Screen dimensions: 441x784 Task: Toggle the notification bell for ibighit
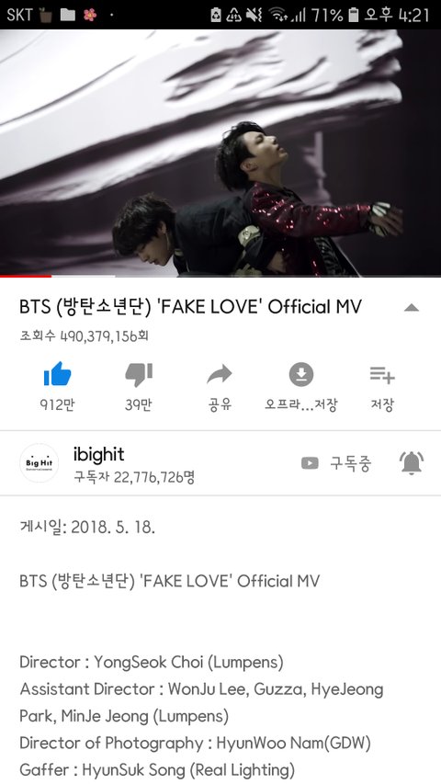point(412,463)
